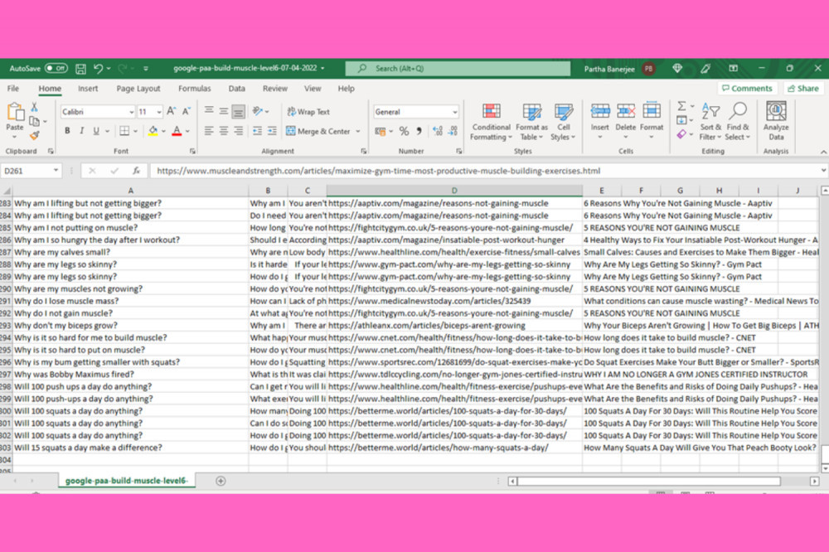The image size is (829, 552).
Task: Apply red Font Color swatch
Action: (177, 131)
